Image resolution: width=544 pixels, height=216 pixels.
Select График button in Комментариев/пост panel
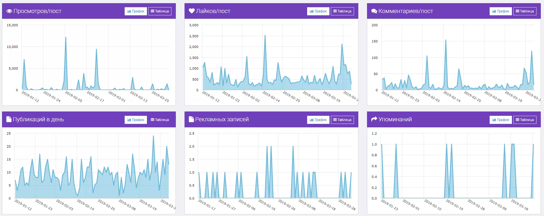[x=501, y=11]
